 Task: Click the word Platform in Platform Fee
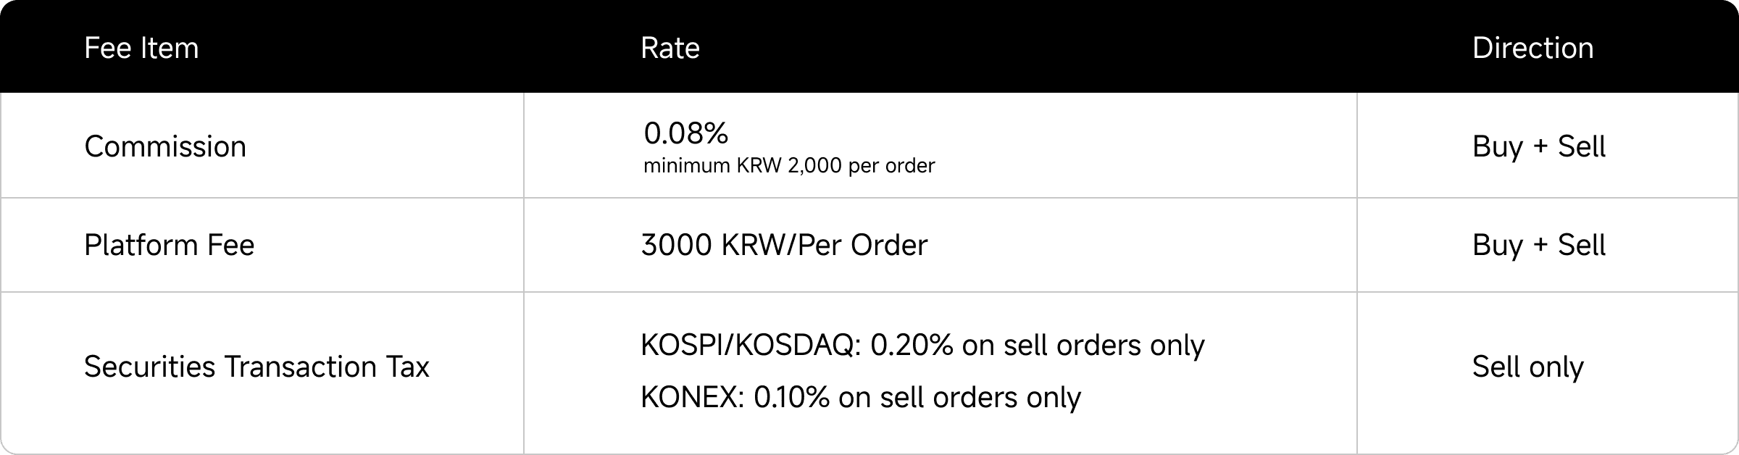tap(141, 245)
